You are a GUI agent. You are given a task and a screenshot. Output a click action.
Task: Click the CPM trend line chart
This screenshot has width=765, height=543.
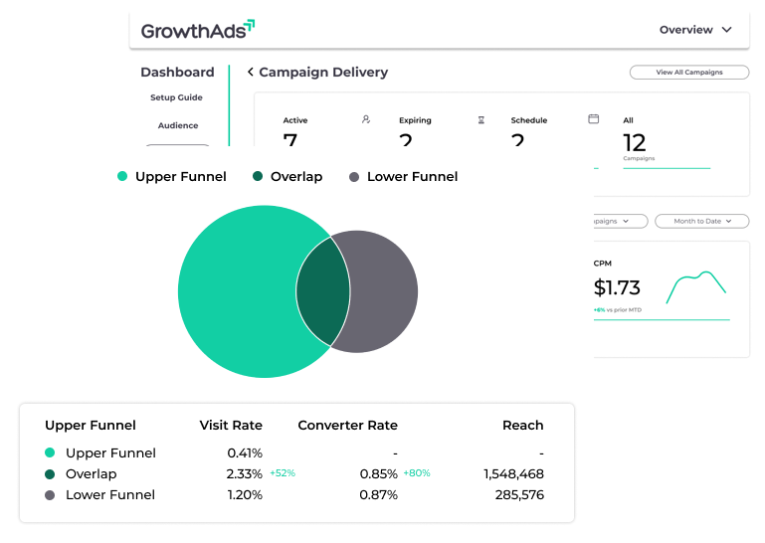695,287
